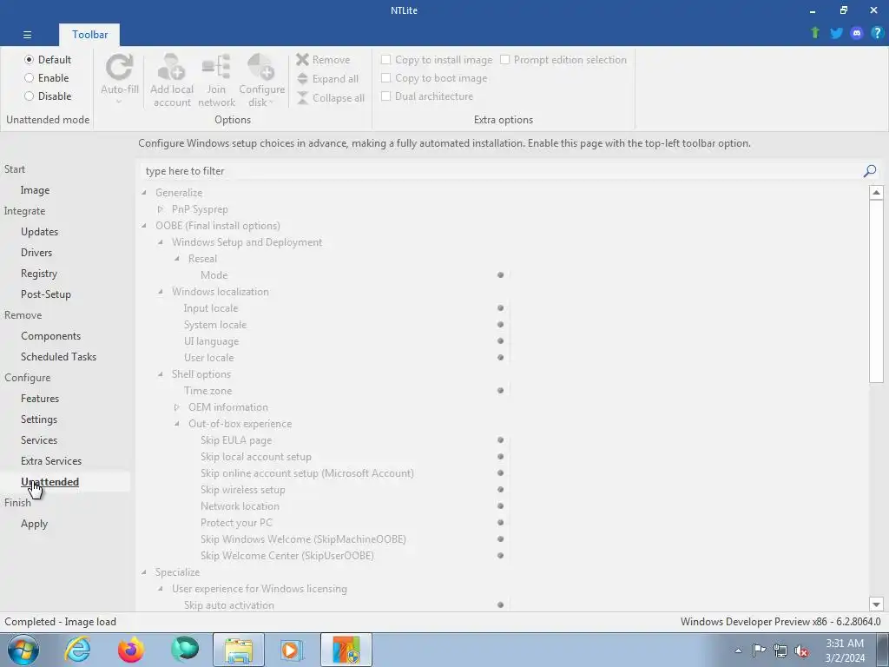This screenshot has width=889, height=667.
Task: Collapse Windows localization node
Action: point(161,292)
